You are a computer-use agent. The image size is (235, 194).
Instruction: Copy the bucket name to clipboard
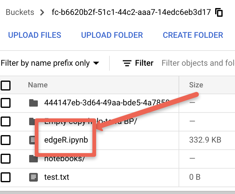(x=219, y=13)
